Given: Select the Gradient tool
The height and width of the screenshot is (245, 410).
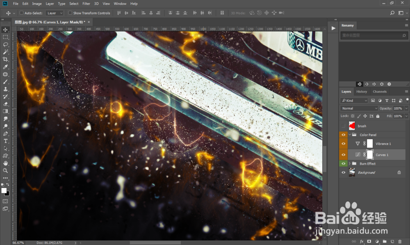Looking at the screenshot, I should coord(5,111).
